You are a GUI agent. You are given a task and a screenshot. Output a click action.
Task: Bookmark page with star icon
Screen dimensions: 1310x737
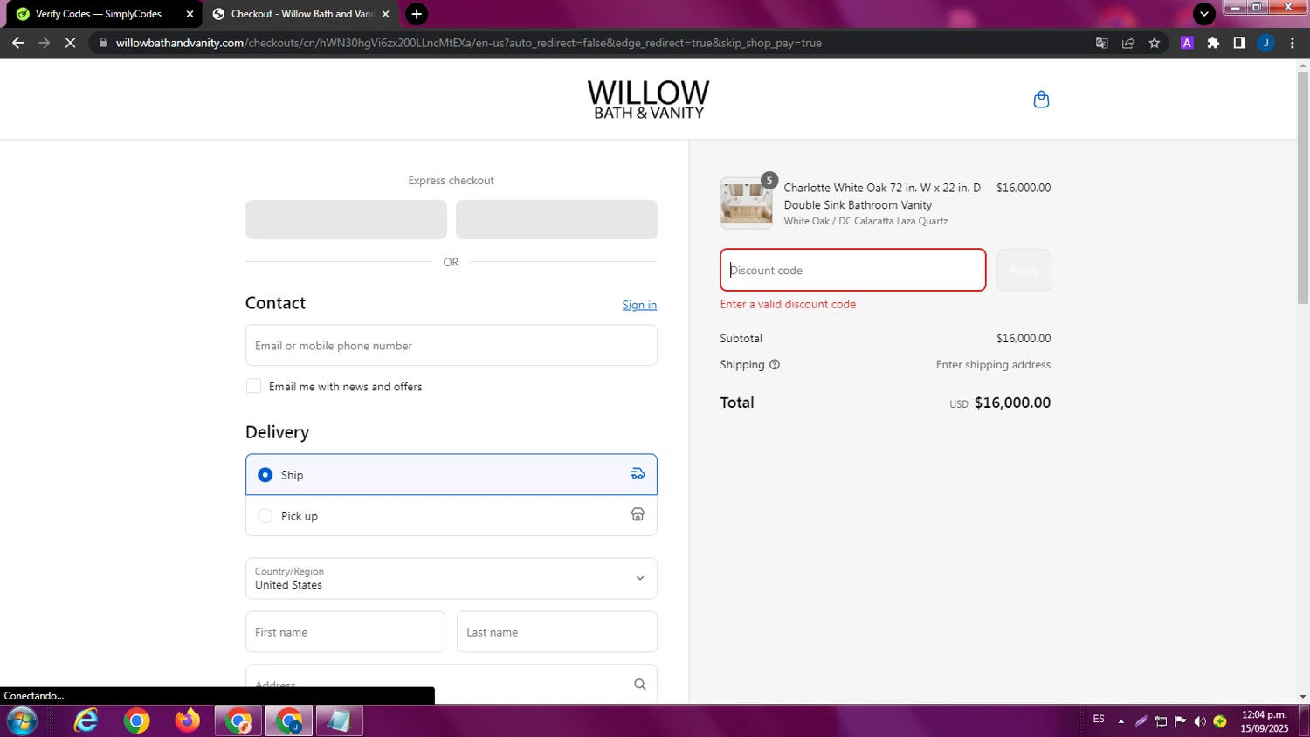coord(1155,43)
